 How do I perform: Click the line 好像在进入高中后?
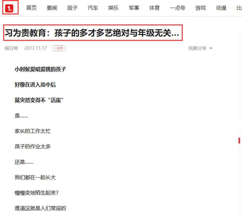[35, 85]
